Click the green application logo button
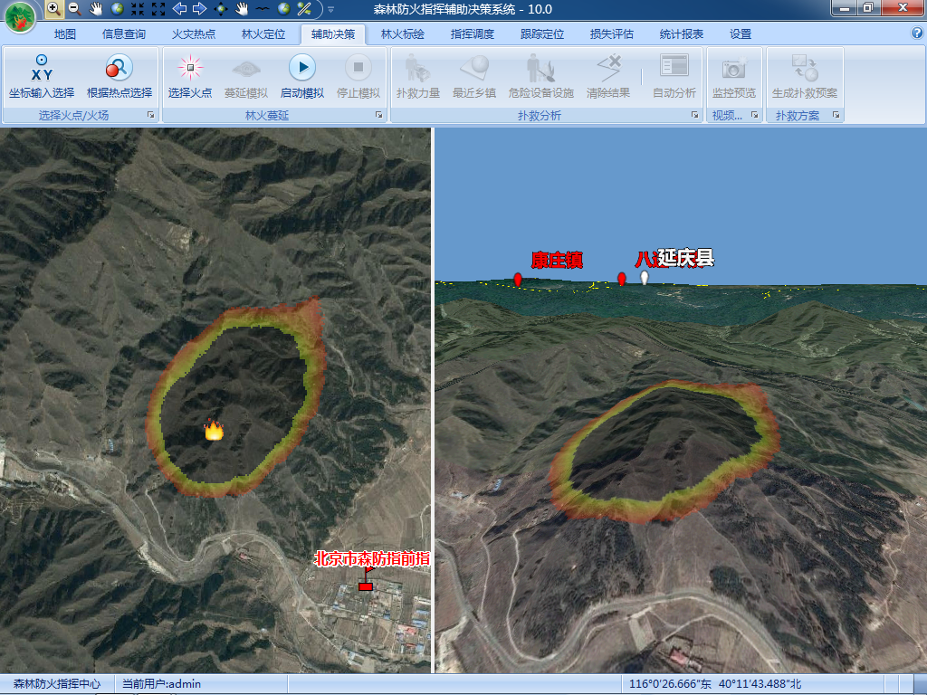The image size is (927, 695). (20, 18)
